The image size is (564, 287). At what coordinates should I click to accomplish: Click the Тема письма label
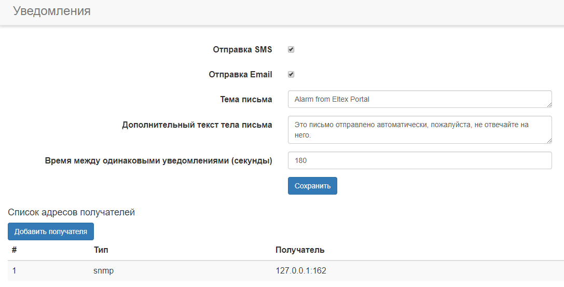point(246,99)
